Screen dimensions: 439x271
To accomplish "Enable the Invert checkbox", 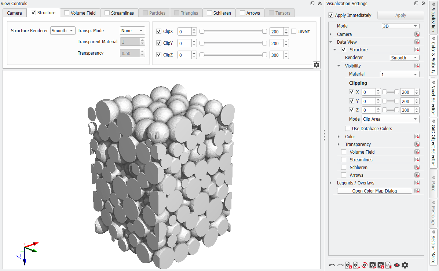I will tap(294, 32).
